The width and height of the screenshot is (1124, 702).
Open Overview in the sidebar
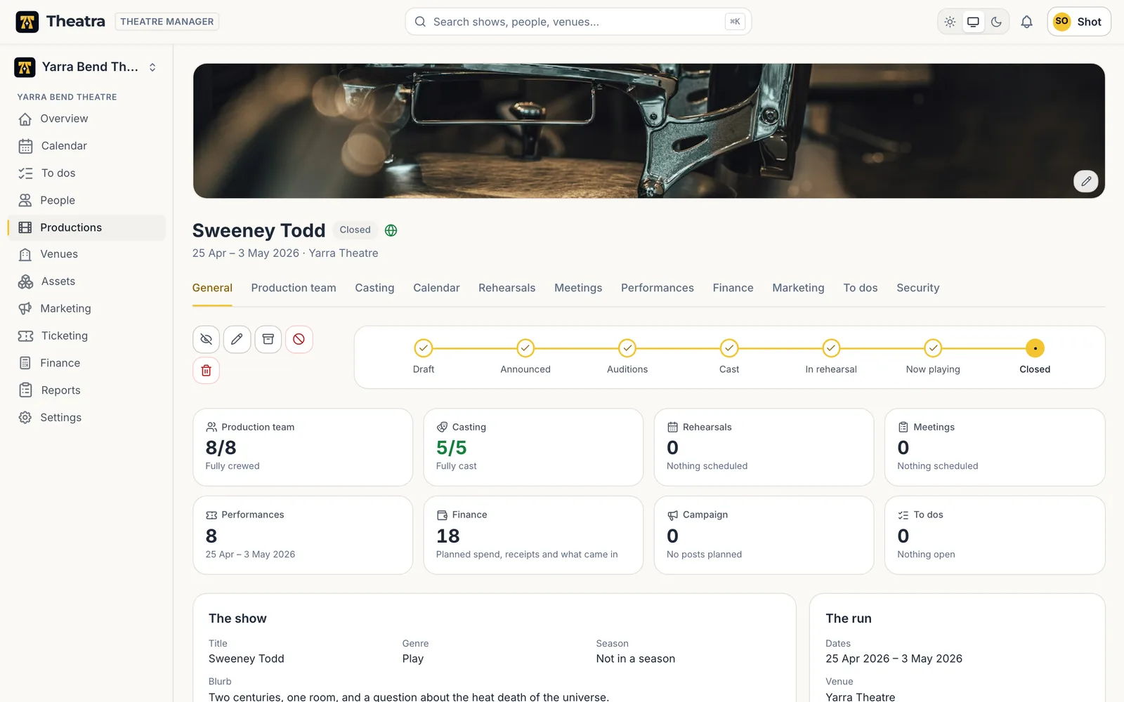click(x=86, y=119)
